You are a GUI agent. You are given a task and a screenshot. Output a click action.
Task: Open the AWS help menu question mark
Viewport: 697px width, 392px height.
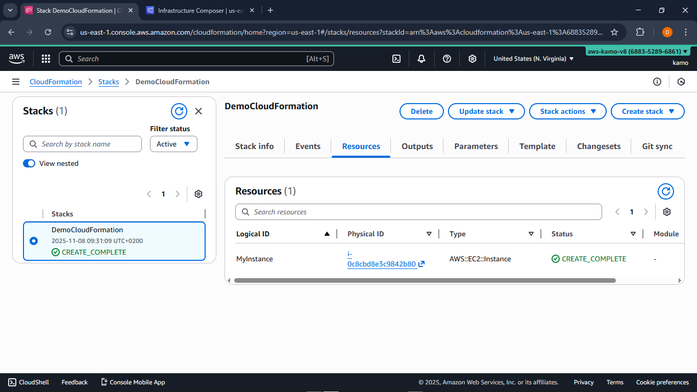point(447,59)
